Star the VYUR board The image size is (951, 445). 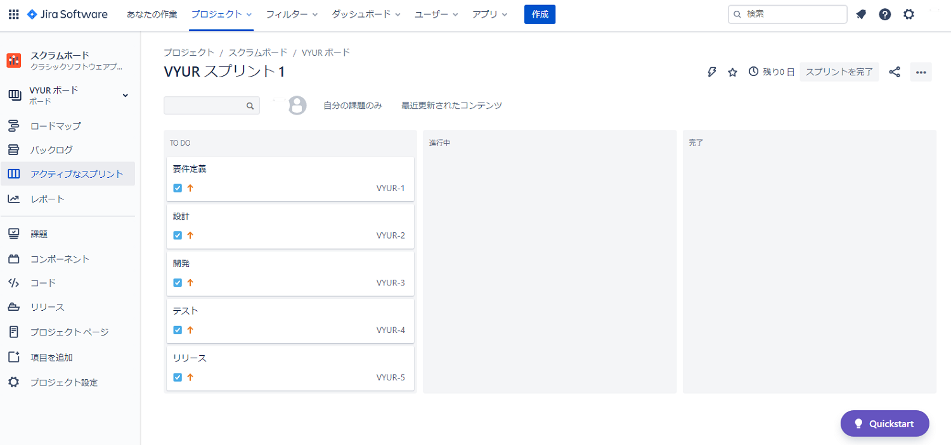(732, 72)
